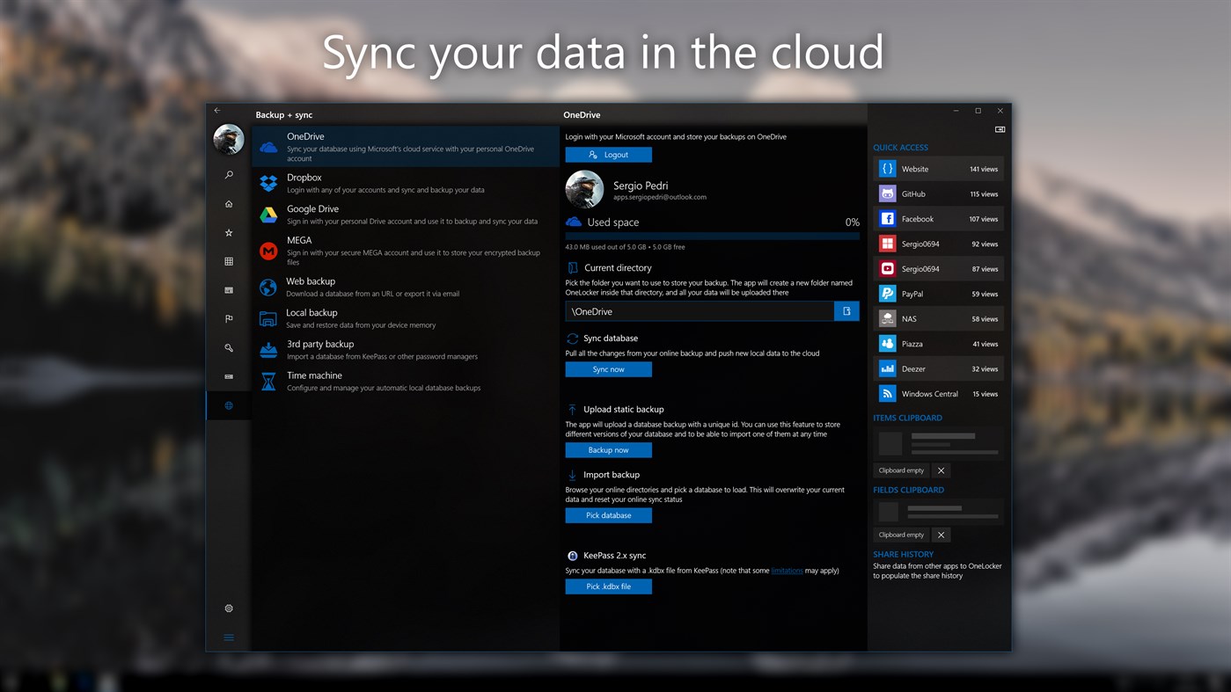Image resolution: width=1231 pixels, height=692 pixels.
Task: Start syncing with Sync now
Action: [x=608, y=369]
